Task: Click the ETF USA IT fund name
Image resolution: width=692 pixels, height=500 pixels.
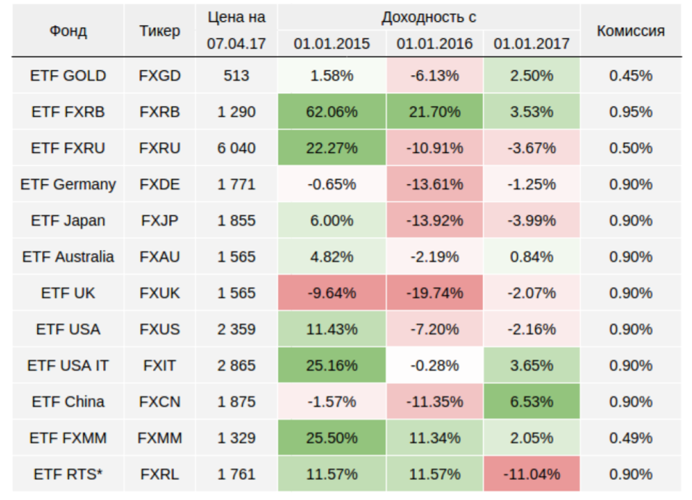Action: 68,365
